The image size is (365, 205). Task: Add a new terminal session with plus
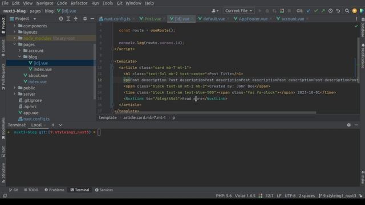coord(53,125)
